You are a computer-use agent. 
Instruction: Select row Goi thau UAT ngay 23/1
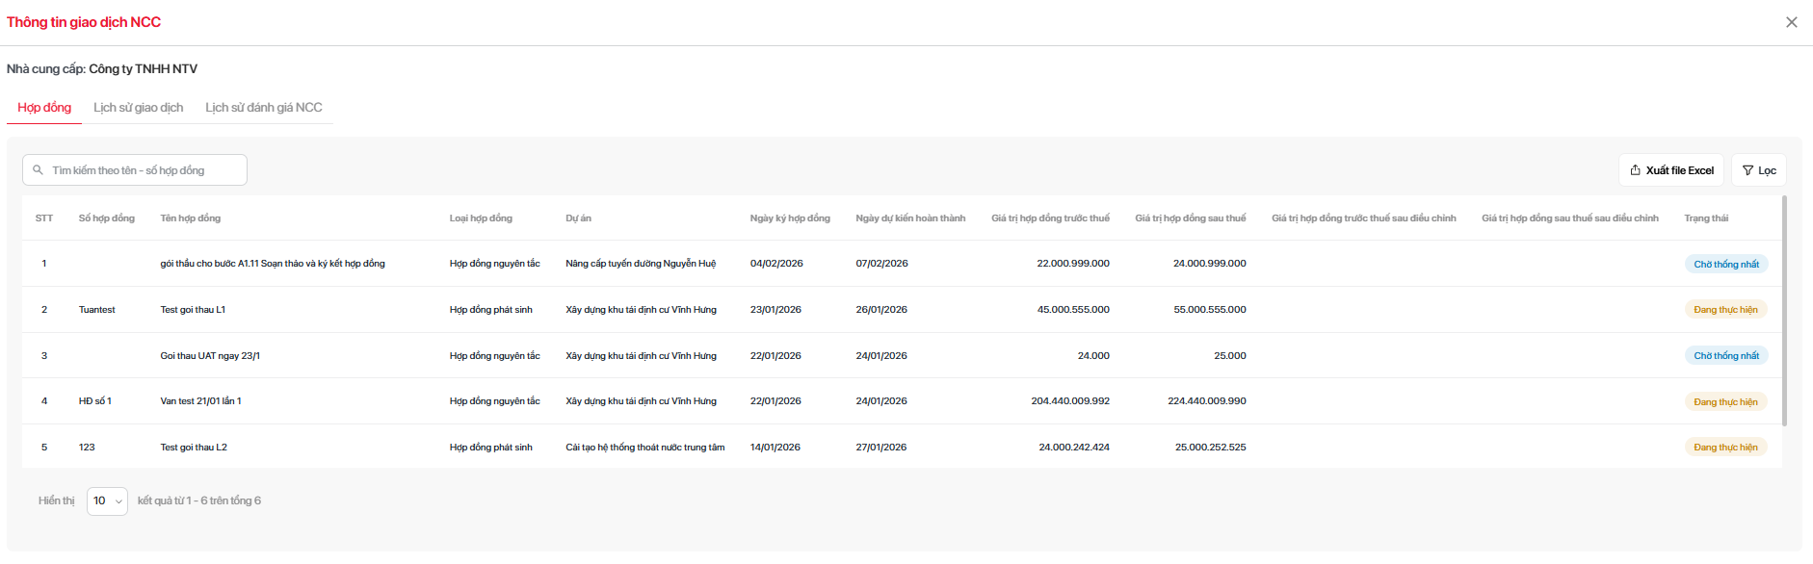(x=210, y=356)
